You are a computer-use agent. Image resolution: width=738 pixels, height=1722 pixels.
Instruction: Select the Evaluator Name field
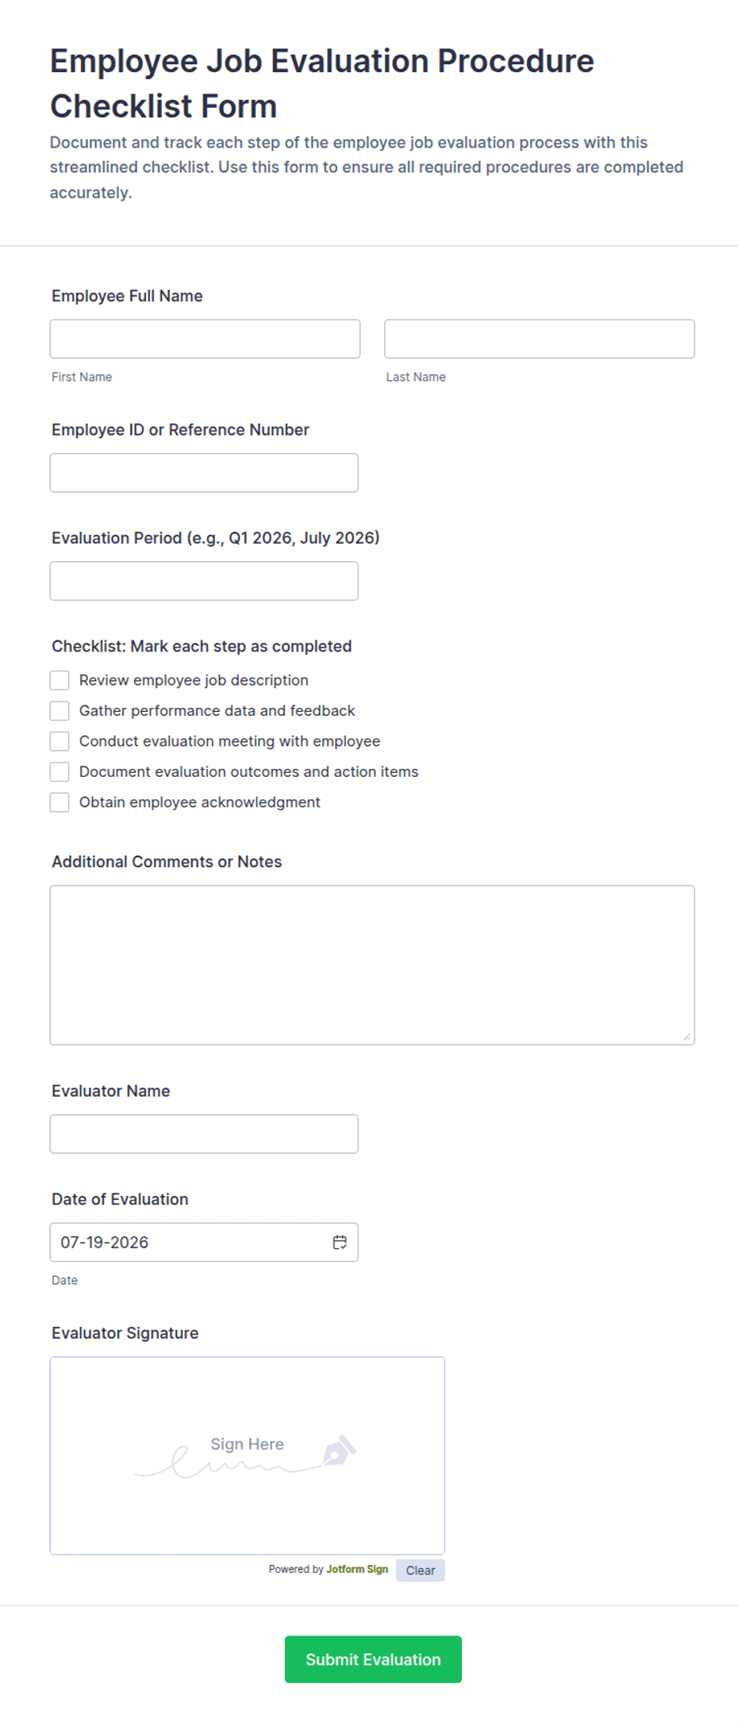tap(204, 1134)
